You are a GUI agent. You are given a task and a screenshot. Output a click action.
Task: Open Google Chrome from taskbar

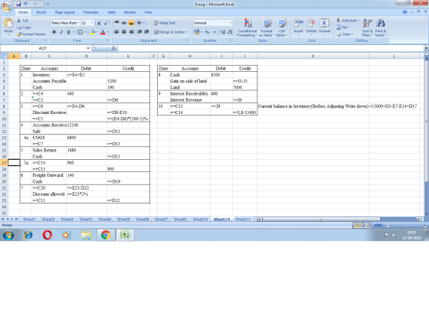[x=106, y=235]
